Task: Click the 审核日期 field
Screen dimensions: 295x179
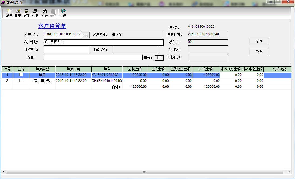Action: pos(208,58)
